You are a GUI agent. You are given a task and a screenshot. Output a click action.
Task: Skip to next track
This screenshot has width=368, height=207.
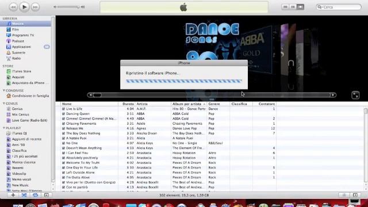tap(35, 7)
